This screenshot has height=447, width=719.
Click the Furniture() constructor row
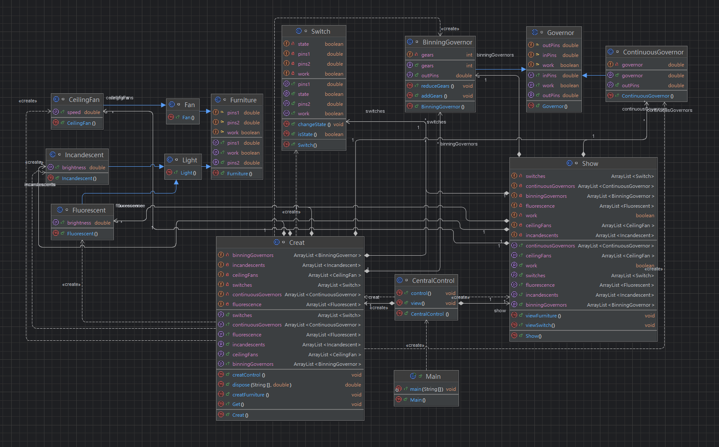[237, 174]
